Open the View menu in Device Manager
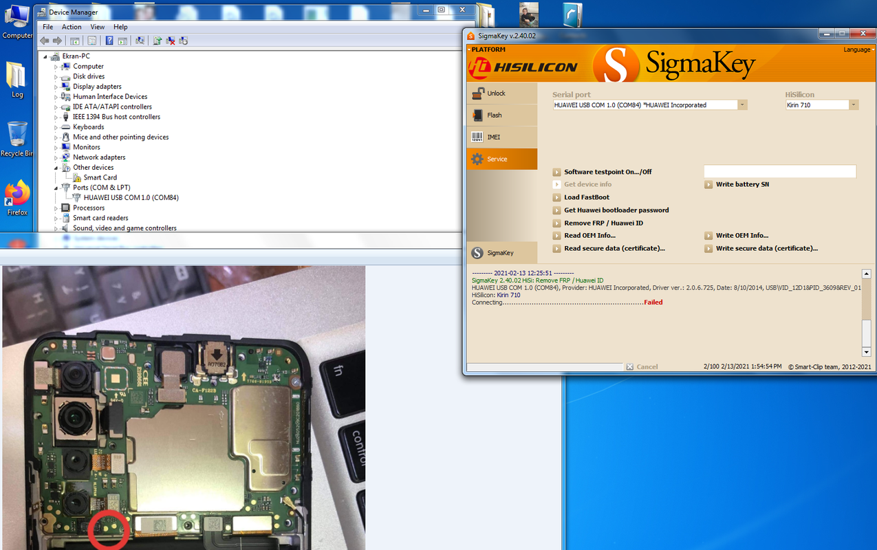The height and width of the screenshot is (550, 877). (x=98, y=27)
